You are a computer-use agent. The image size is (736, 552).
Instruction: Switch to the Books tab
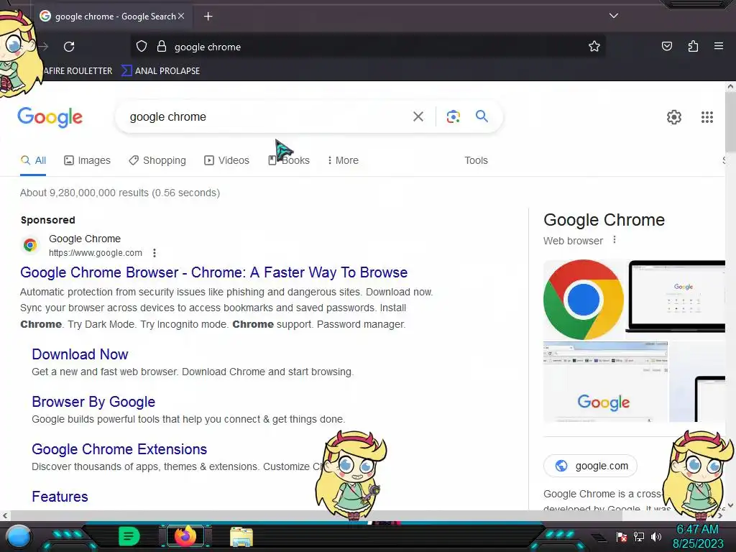pos(289,160)
